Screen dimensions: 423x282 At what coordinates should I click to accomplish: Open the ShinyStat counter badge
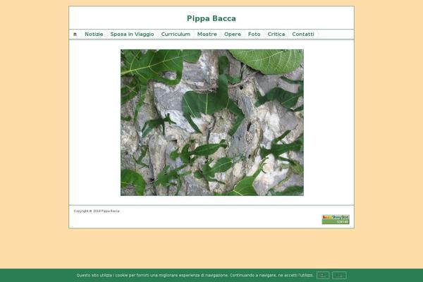[x=336, y=219]
